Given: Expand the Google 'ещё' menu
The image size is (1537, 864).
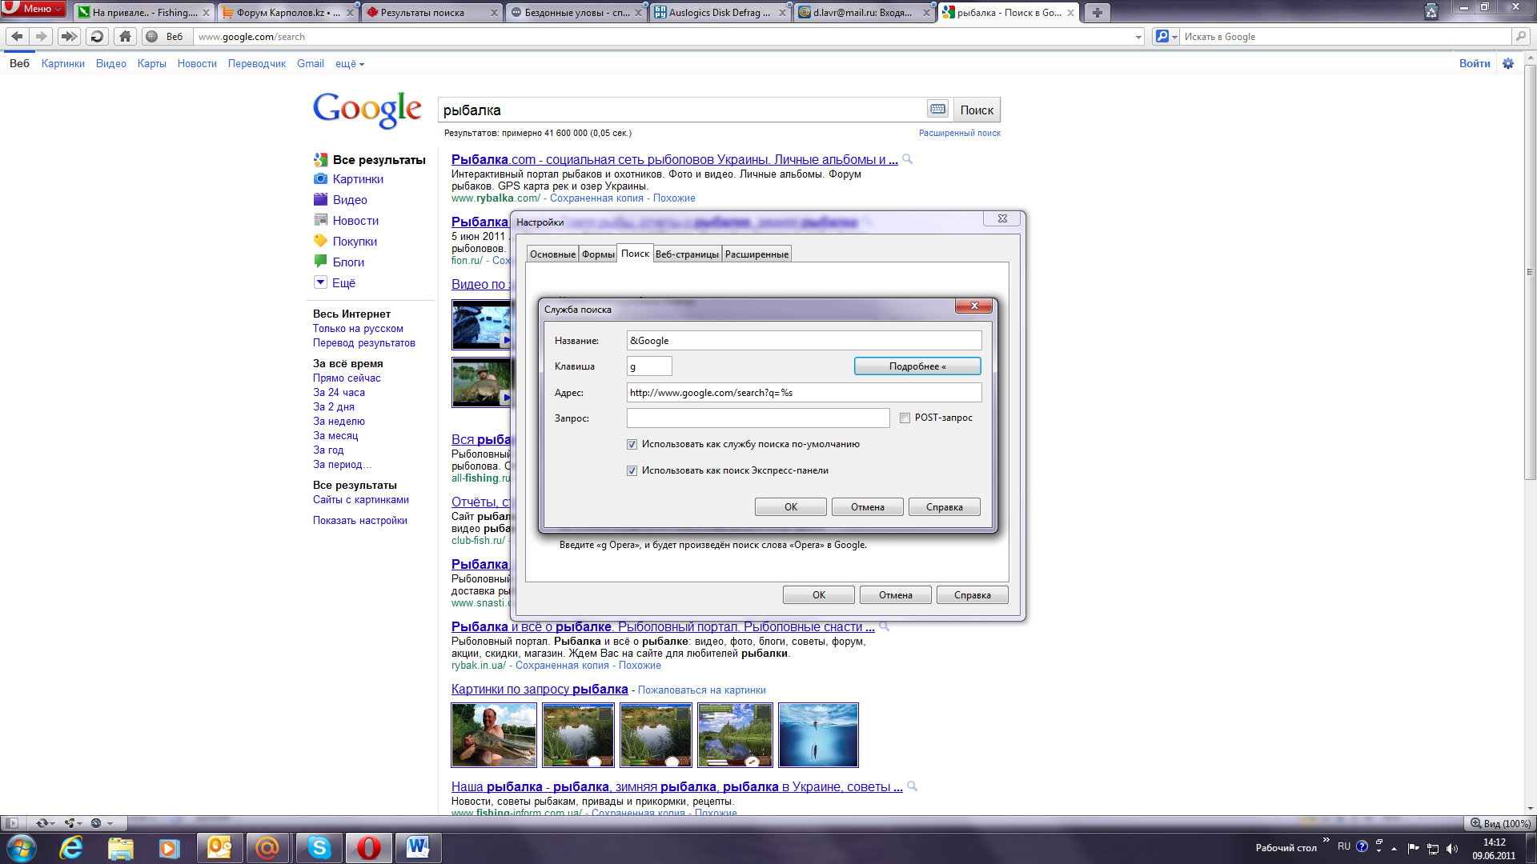Looking at the screenshot, I should coord(349,64).
